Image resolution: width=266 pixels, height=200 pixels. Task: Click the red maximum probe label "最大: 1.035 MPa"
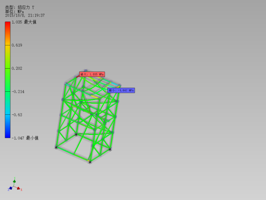92,74
